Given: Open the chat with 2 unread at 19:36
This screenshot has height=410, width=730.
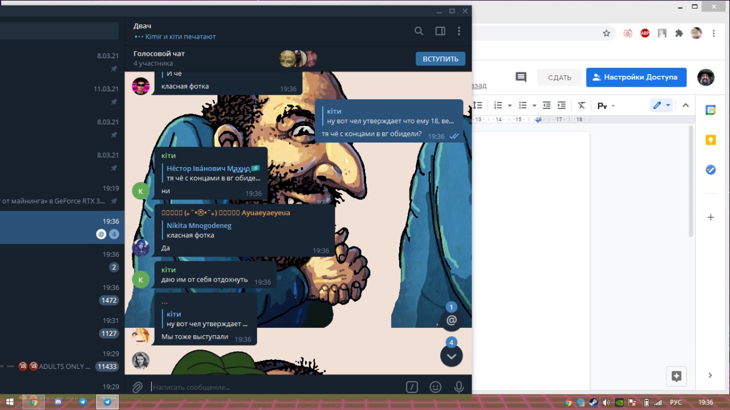Looking at the screenshot, I should [62, 261].
